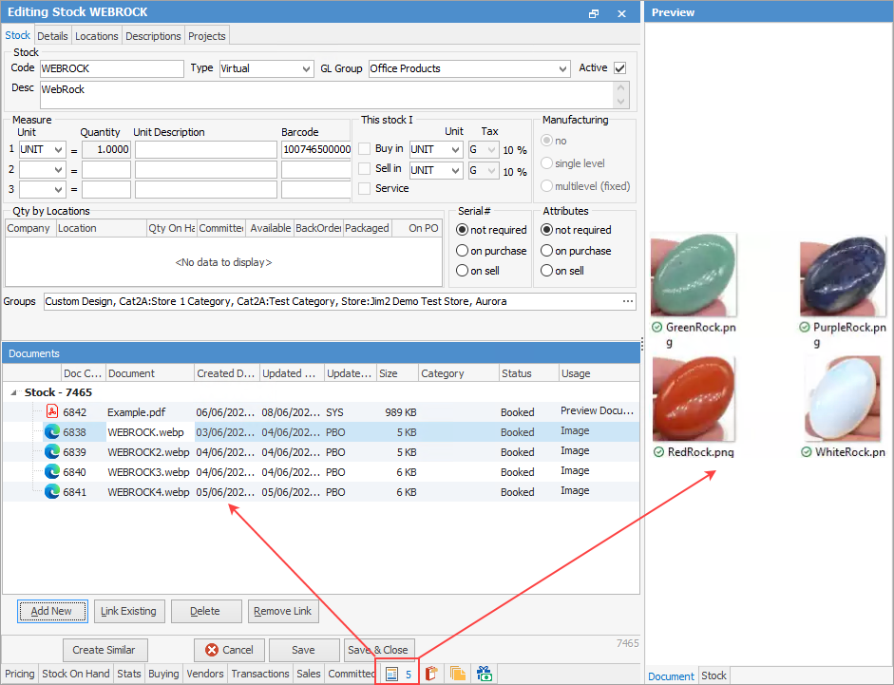Click the Groups ellipsis button
The image size is (894, 685).
(x=627, y=301)
